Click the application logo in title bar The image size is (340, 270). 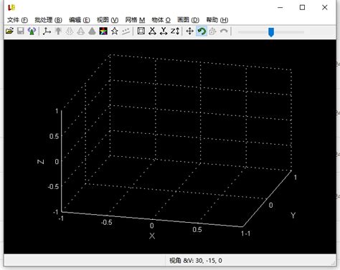(11, 7)
